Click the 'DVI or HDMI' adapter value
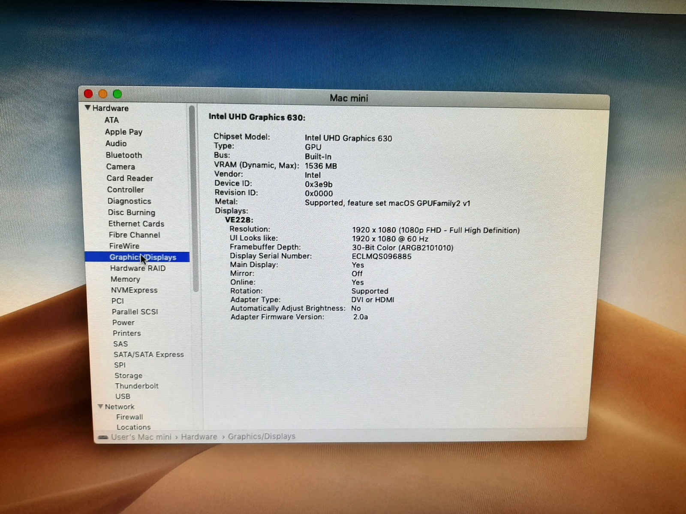The image size is (686, 514). (x=373, y=300)
